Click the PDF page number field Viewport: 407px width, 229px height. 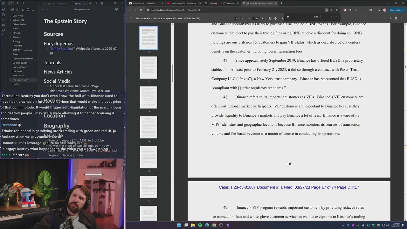pos(236,18)
